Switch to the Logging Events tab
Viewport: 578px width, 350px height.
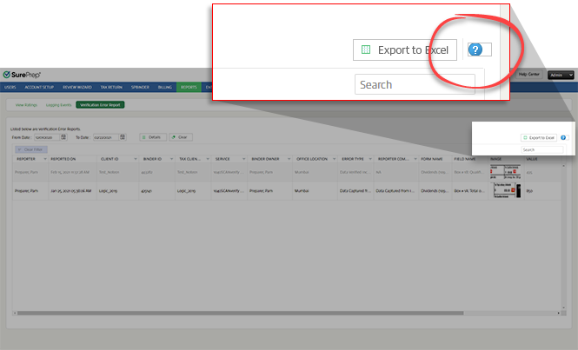point(58,104)
